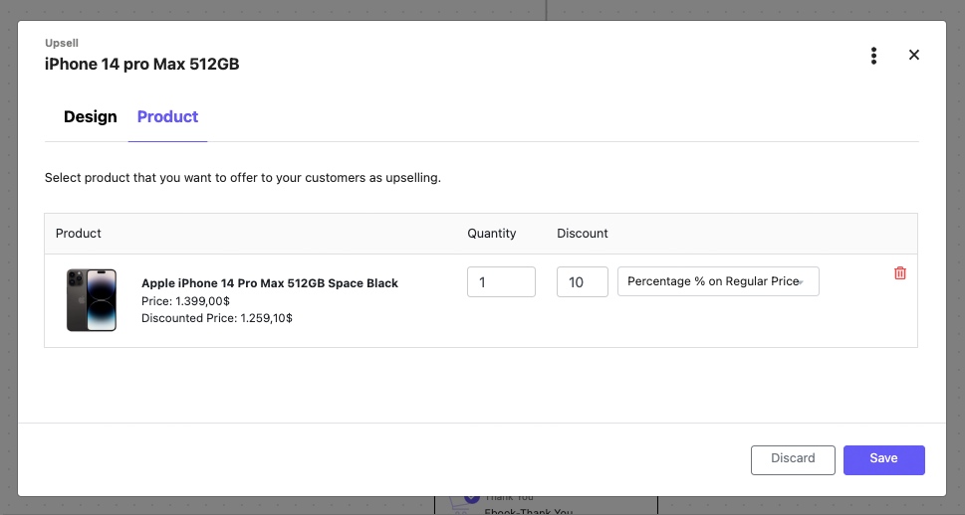Delete the iPhone product with trash icon

[899, 272]
